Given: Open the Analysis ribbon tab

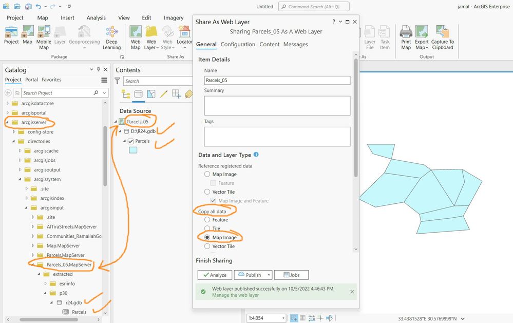Looking at the screenshot, I should pos(96,18).
